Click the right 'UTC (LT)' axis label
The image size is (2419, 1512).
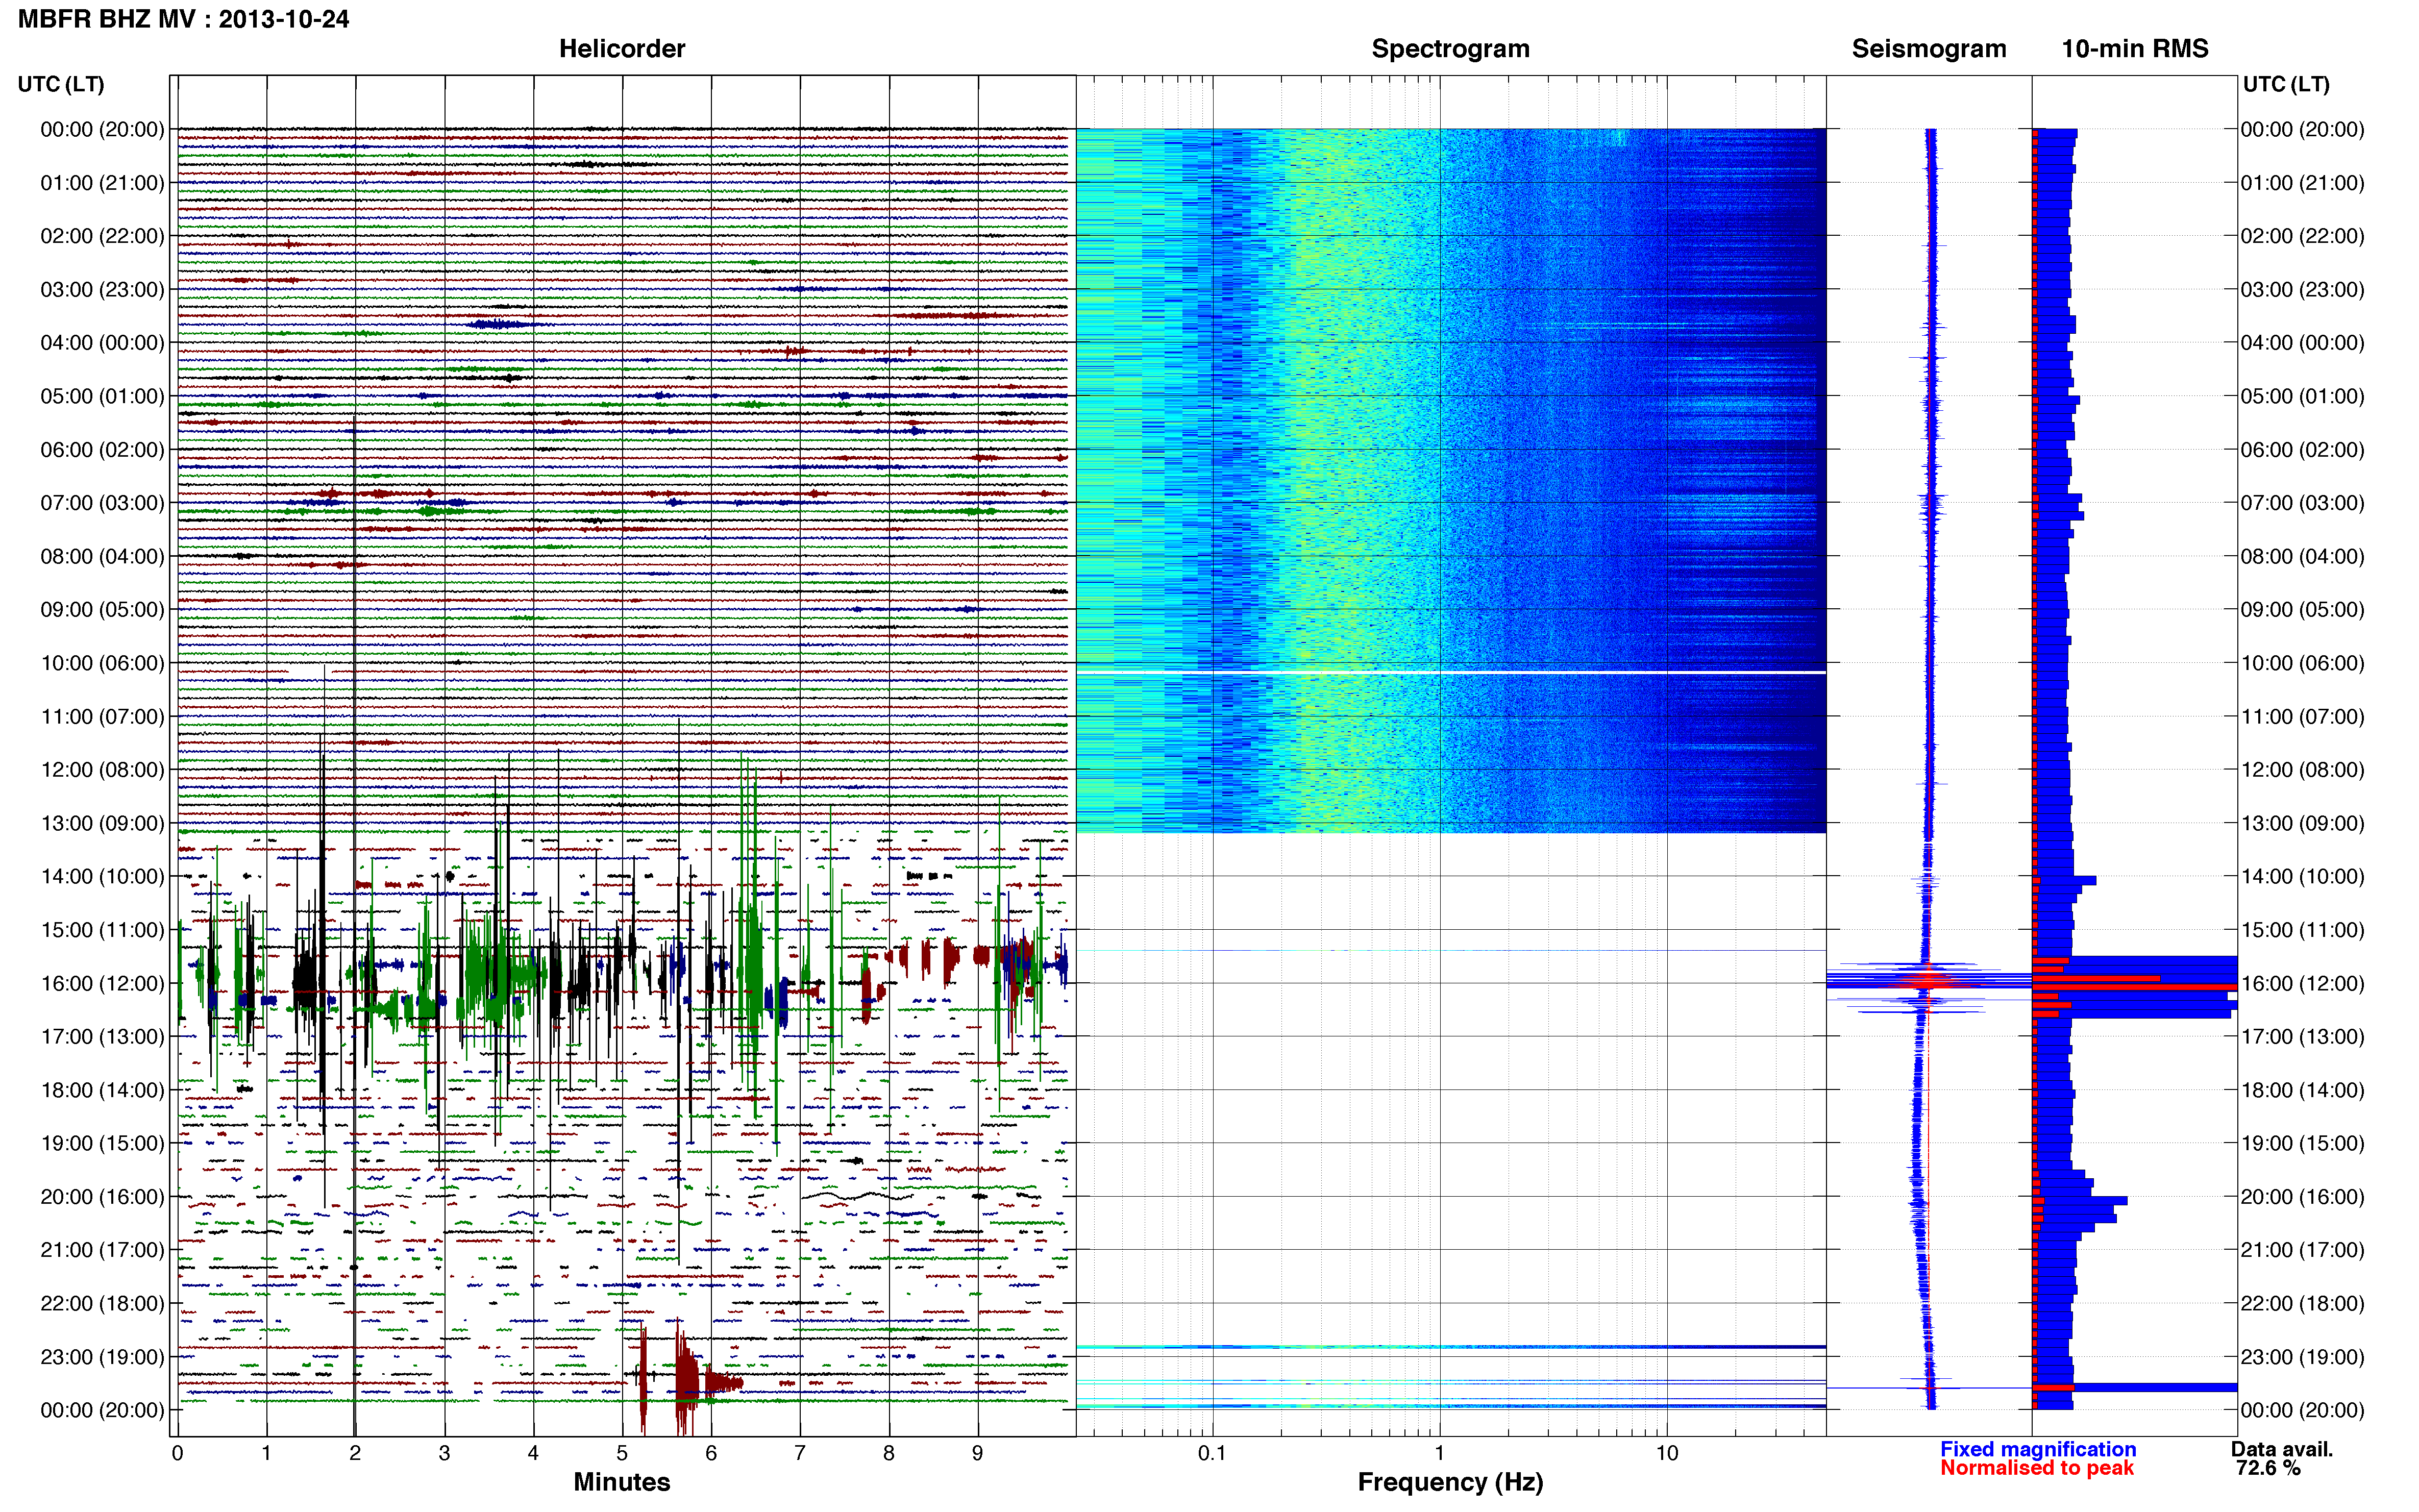coord(2286,84)
